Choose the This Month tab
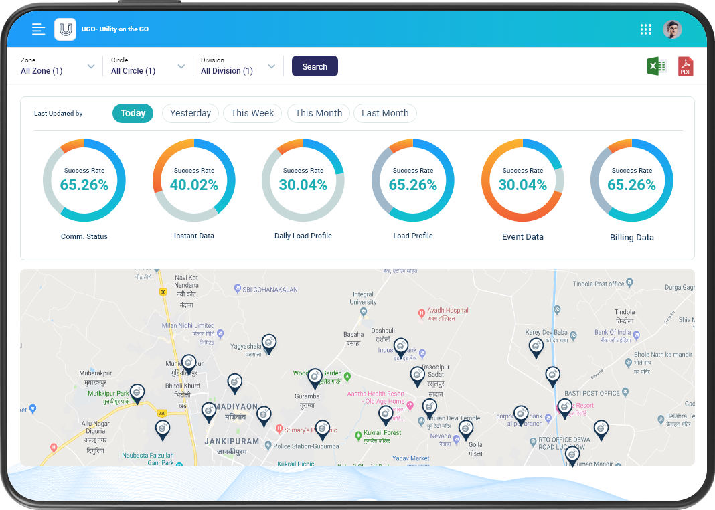 [319, 113]
